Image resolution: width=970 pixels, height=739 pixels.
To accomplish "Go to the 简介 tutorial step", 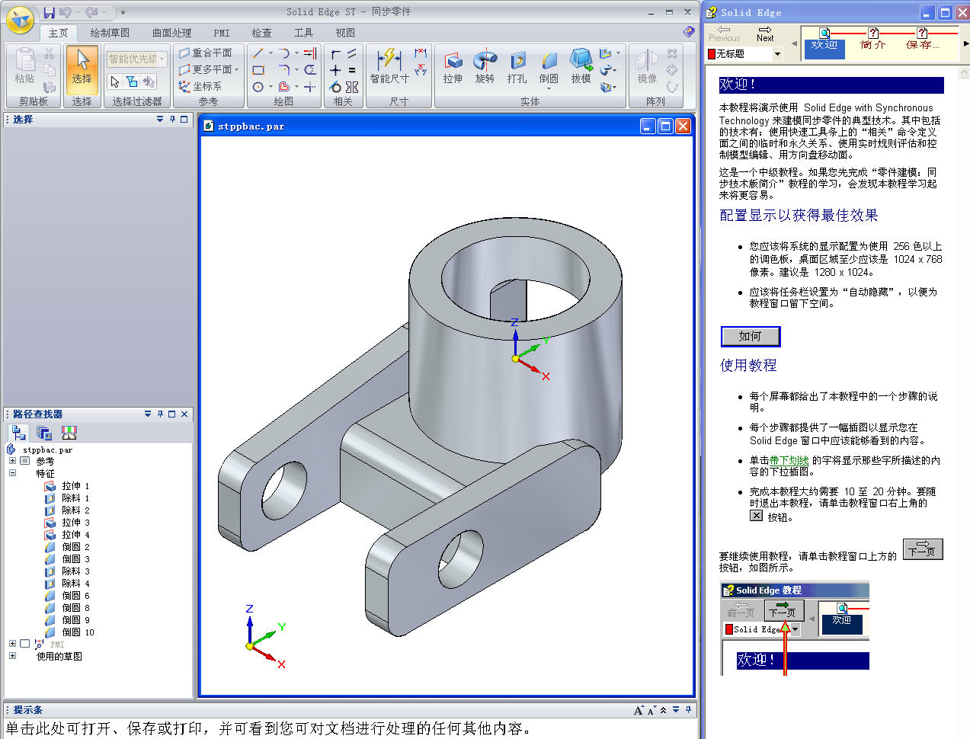I will [873, 40].
